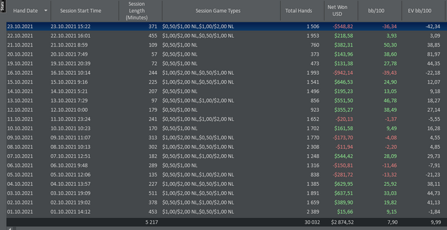Click session start 02.10.2021 19:02
Screen dimensions: 447x230
click(71, 203)
